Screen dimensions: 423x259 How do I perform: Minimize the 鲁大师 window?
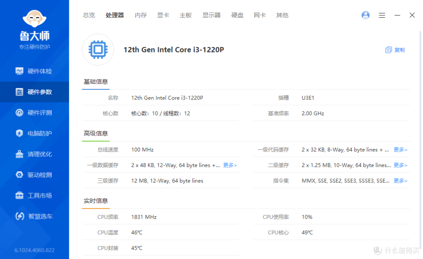coord(397,15)
